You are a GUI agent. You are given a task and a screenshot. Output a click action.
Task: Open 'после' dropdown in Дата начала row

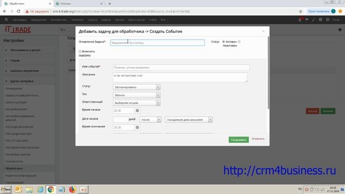click(150, 120)
